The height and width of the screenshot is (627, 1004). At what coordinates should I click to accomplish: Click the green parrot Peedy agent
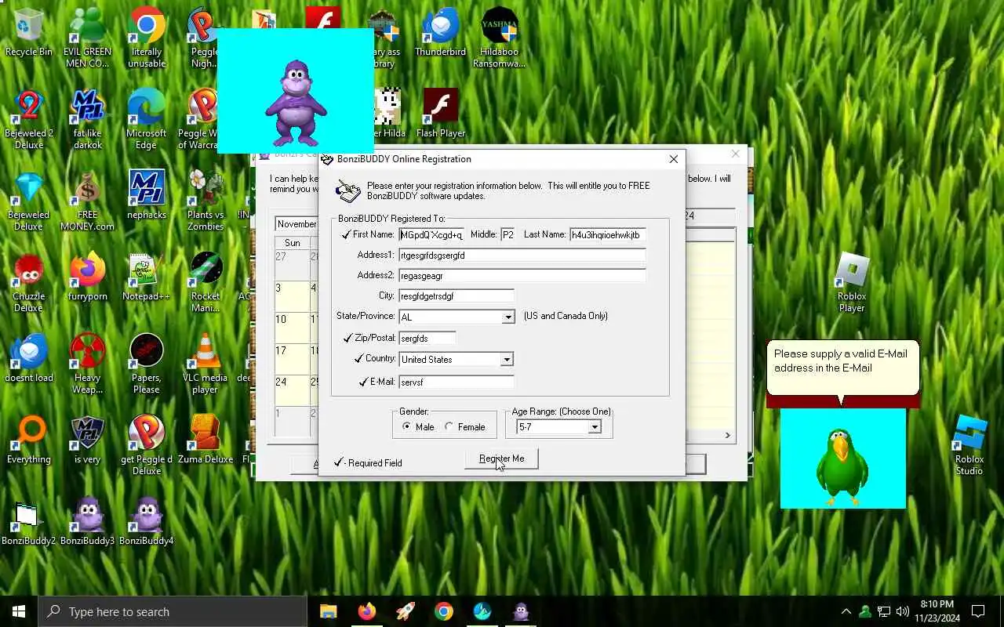pyautogui.click(x=842, y=468)
